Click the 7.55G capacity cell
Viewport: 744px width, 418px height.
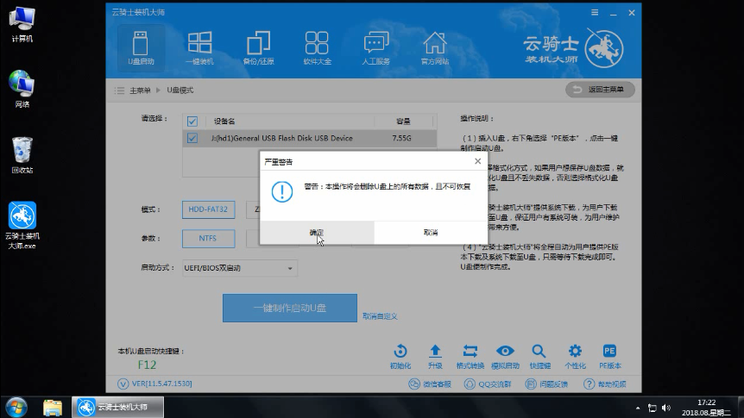[401, 139]
